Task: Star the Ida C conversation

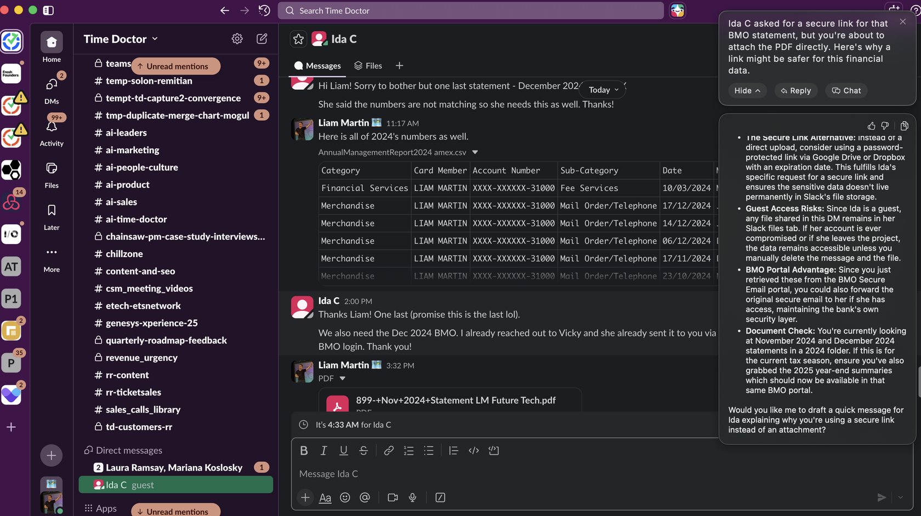Action: coord(298,39)
